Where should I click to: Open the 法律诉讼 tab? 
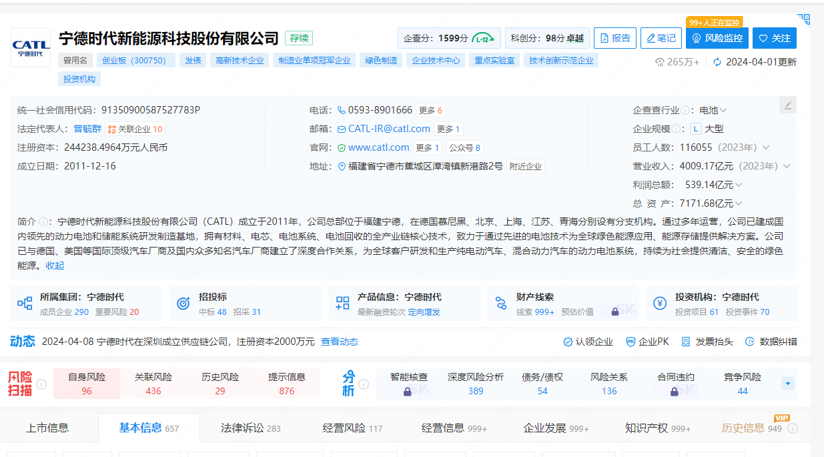251,428
